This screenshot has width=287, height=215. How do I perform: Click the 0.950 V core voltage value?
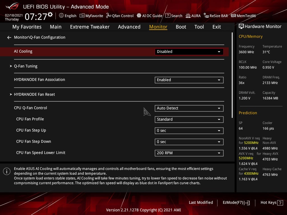[268, 67]
